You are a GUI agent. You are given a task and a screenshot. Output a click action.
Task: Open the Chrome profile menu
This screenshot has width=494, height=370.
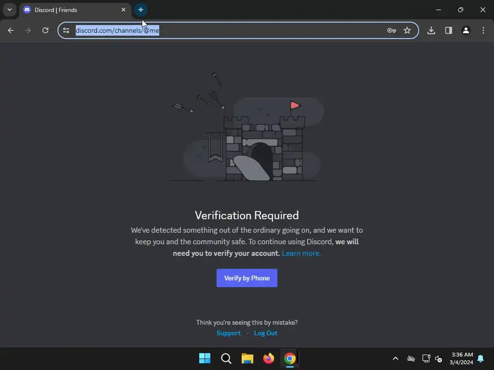pyautogui.click(x=466, y=30)
